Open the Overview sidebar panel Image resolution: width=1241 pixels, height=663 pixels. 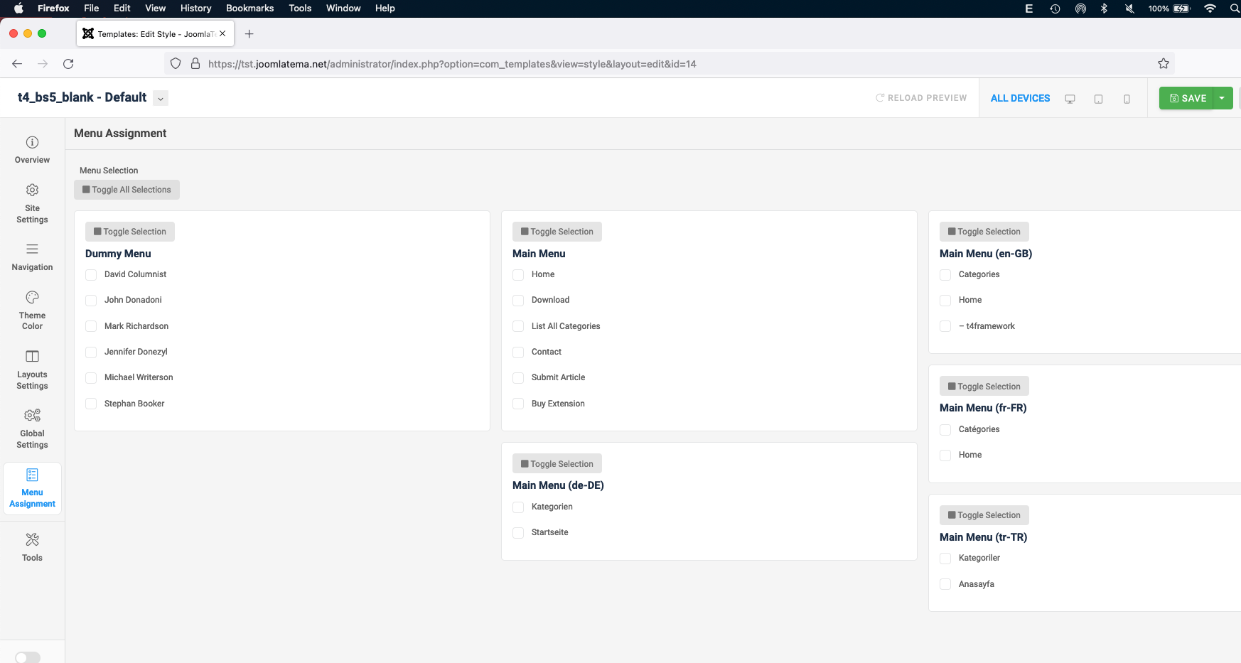pos(32,150)
